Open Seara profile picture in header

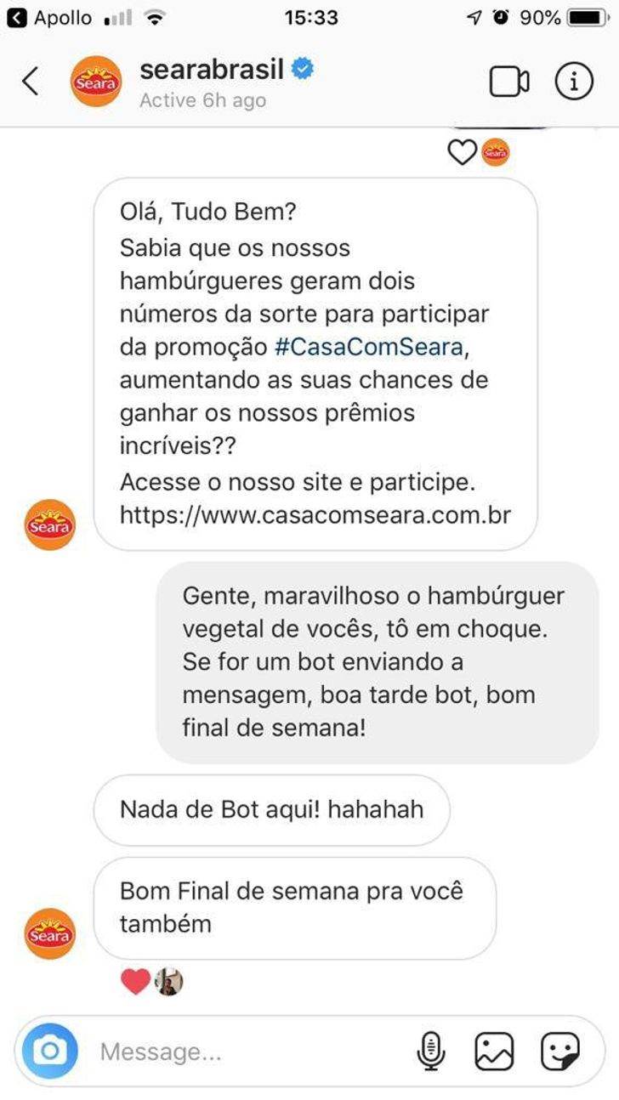(96, 82)
